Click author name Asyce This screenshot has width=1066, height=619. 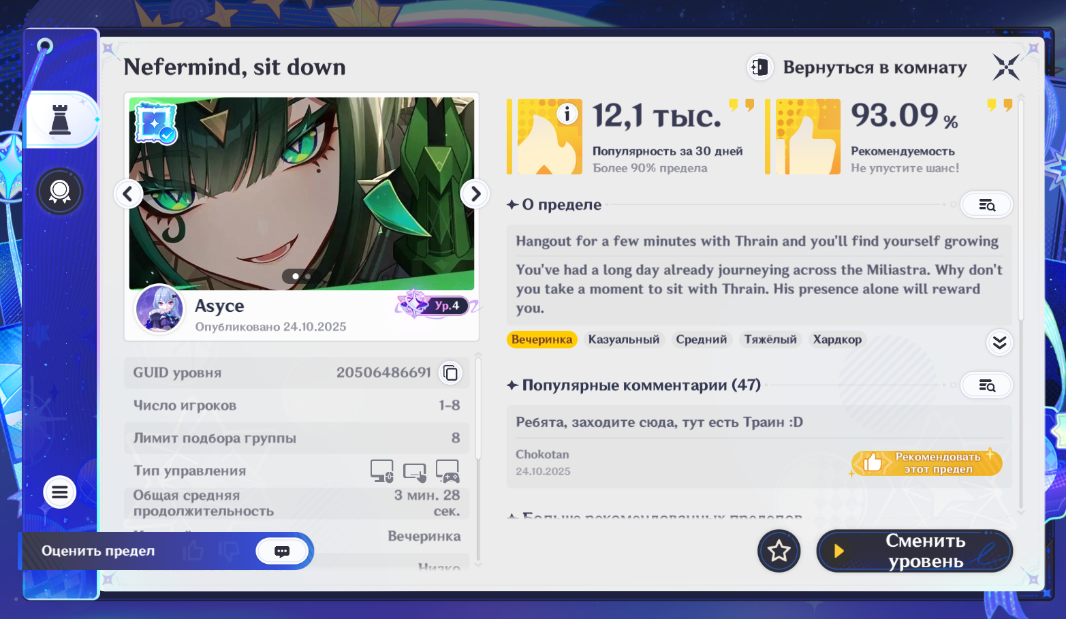(x=219, y=306)
